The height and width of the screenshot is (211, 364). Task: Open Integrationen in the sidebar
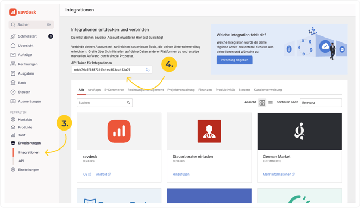(x=29, y=152)
